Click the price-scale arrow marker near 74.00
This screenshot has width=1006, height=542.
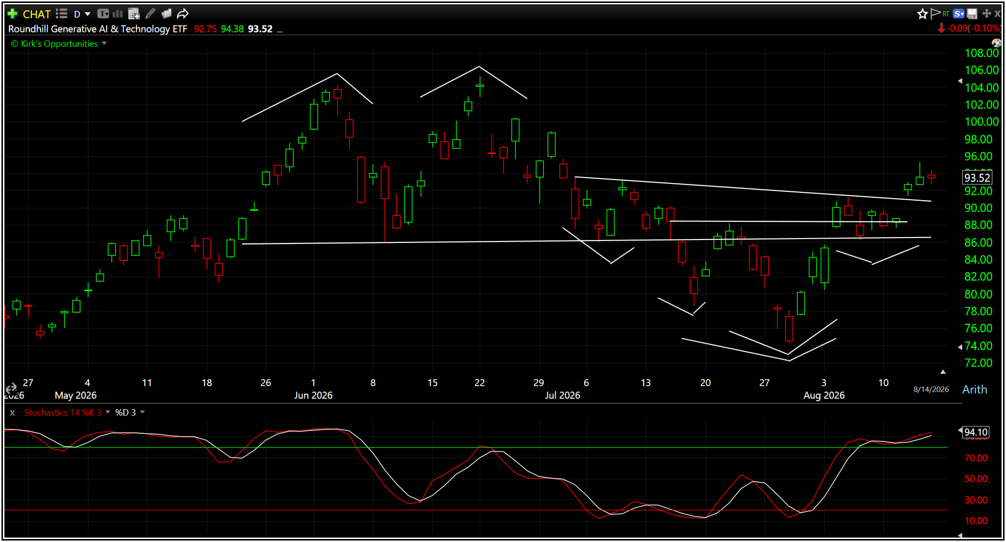point(960,347)
